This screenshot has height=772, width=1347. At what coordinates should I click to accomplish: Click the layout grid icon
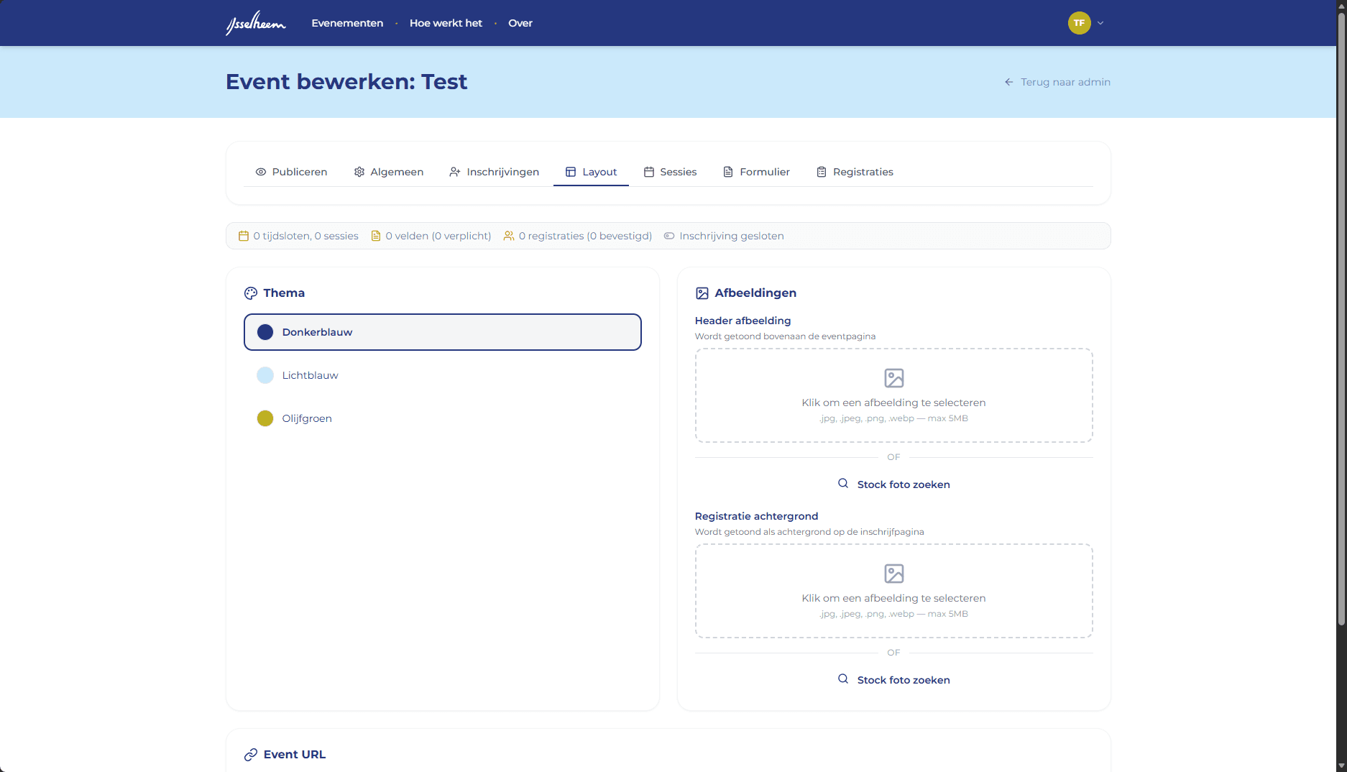point(571,172)
